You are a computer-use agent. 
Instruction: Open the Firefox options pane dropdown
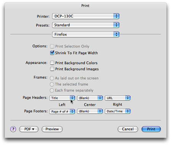86,34
